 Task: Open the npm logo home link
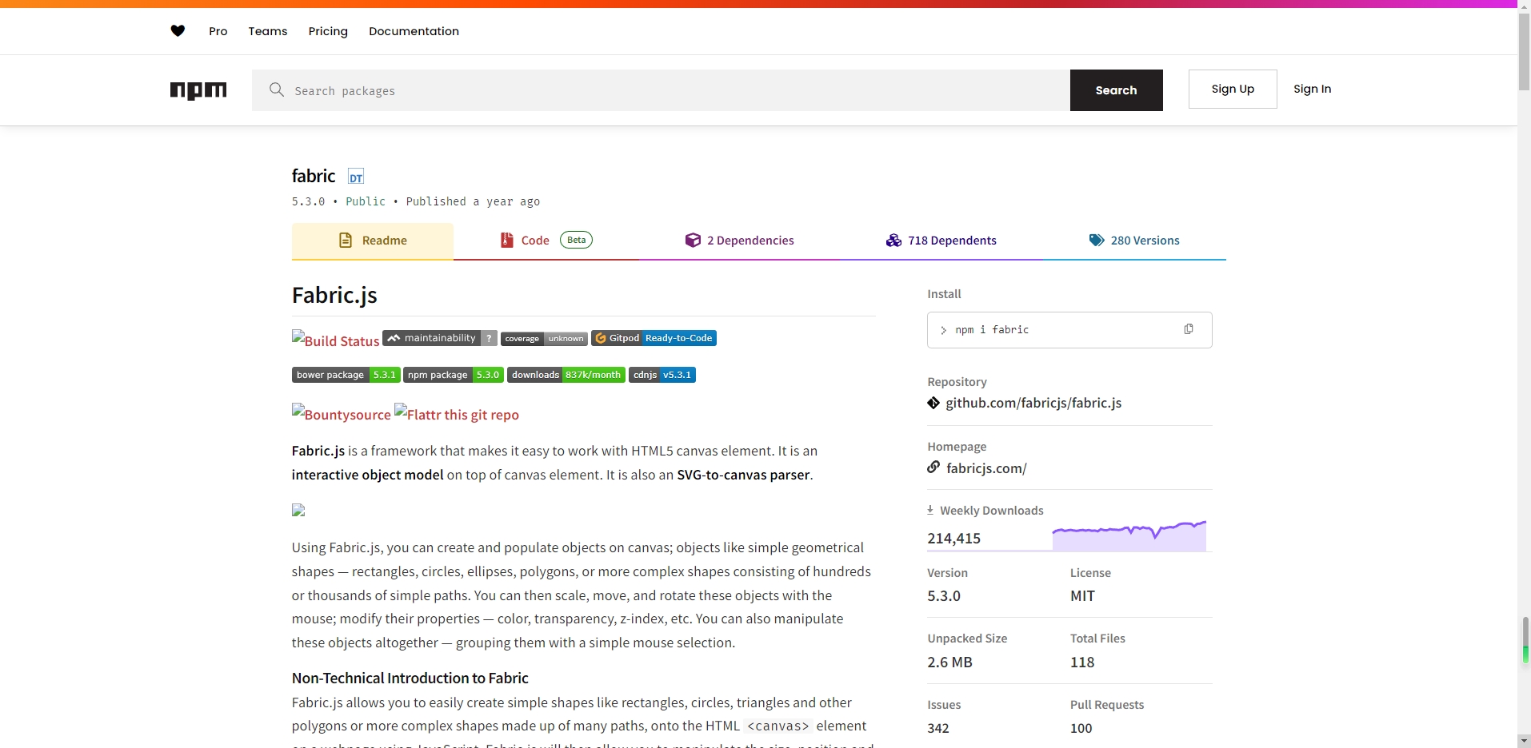click(198, 90)
